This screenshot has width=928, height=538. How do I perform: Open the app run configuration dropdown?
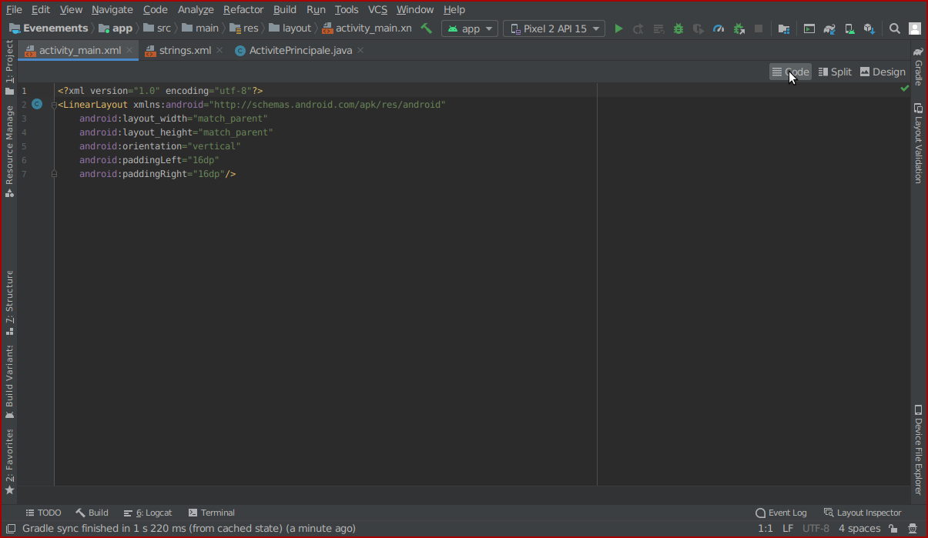[471, 28]
